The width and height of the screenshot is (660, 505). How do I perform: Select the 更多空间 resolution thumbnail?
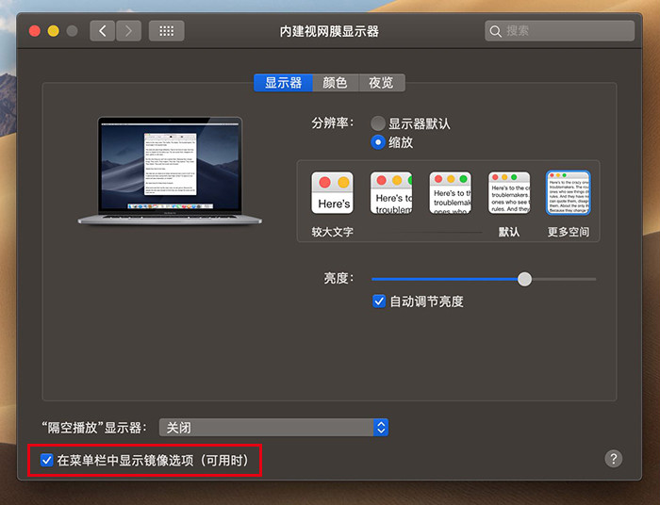pyautogui.click(x=568, y=193)
